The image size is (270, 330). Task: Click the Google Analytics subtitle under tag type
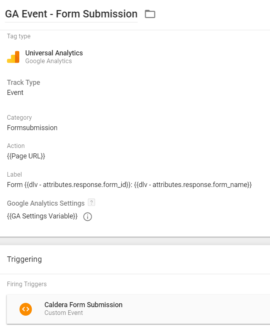(49, 61)
